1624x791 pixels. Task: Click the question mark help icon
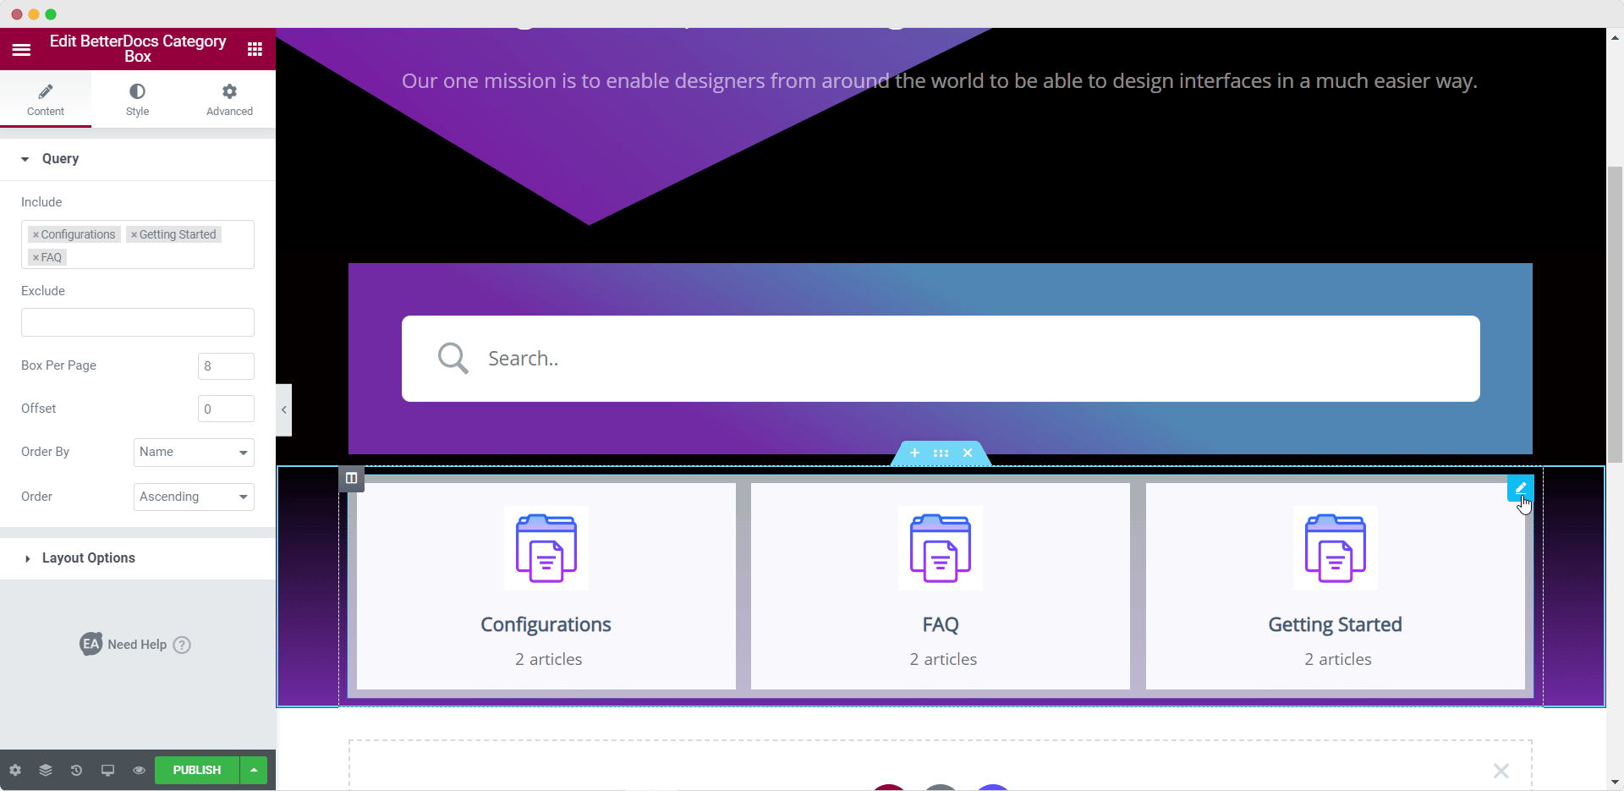click(181, 645)
